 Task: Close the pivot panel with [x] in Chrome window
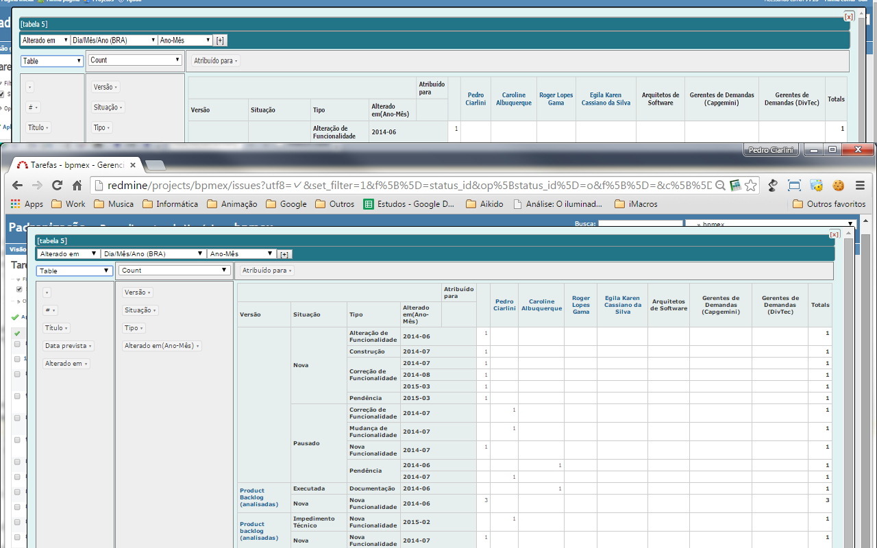(x=834, y=234)
